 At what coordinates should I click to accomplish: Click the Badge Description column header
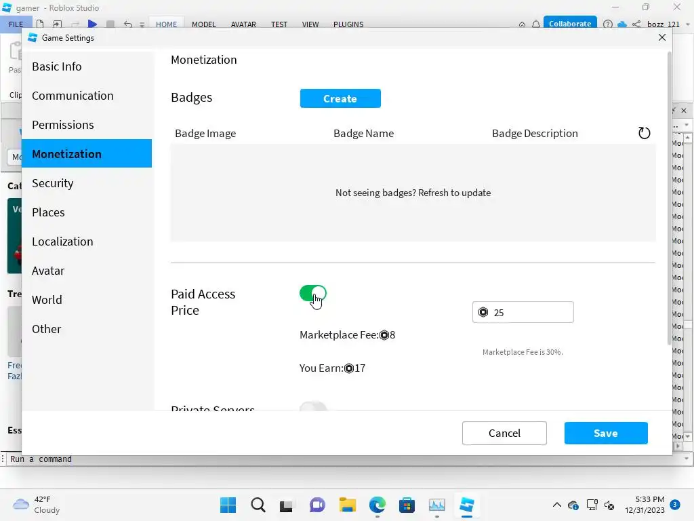[x=535, y=134]
